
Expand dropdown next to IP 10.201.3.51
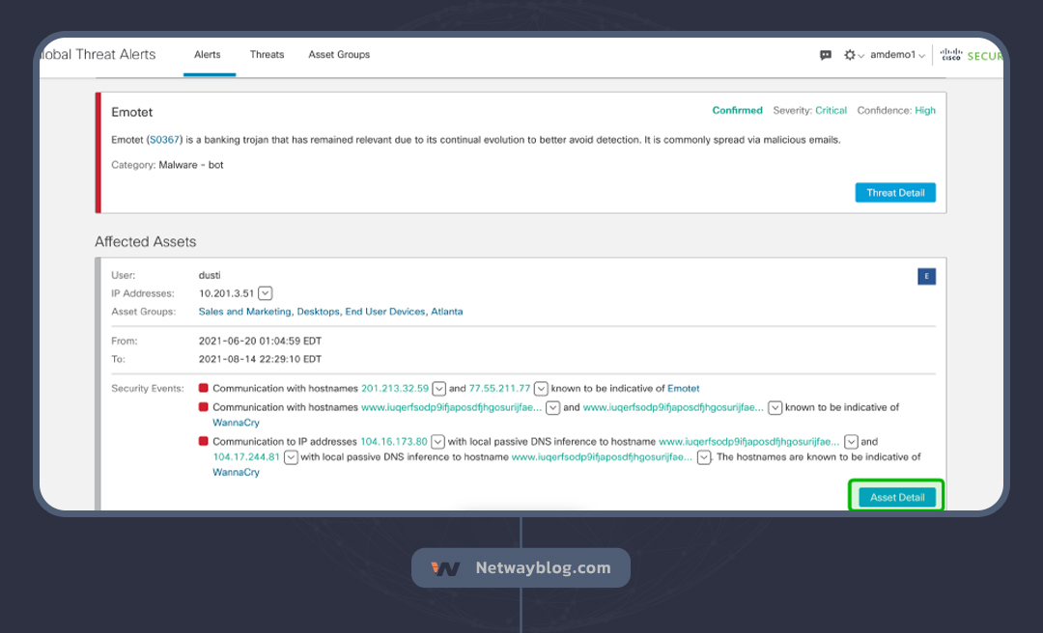tap(266, 293)
